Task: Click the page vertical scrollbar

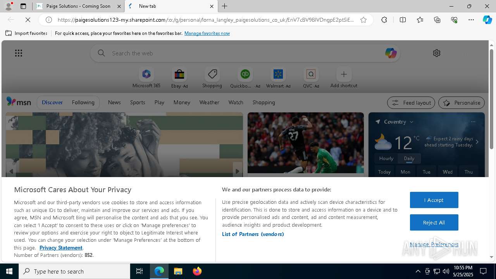Action: coord(491,99)
